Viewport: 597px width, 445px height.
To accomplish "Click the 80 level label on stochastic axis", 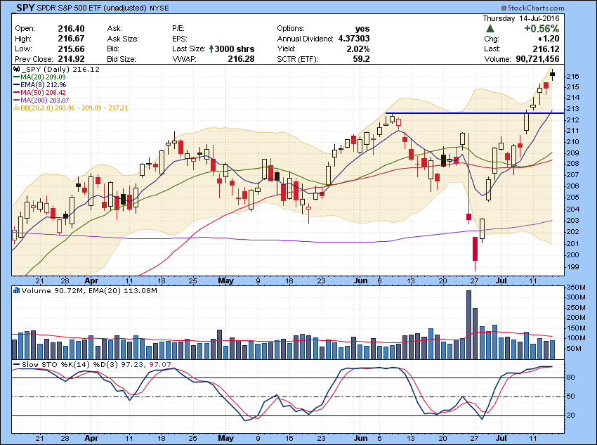I will tap(571, 378).
